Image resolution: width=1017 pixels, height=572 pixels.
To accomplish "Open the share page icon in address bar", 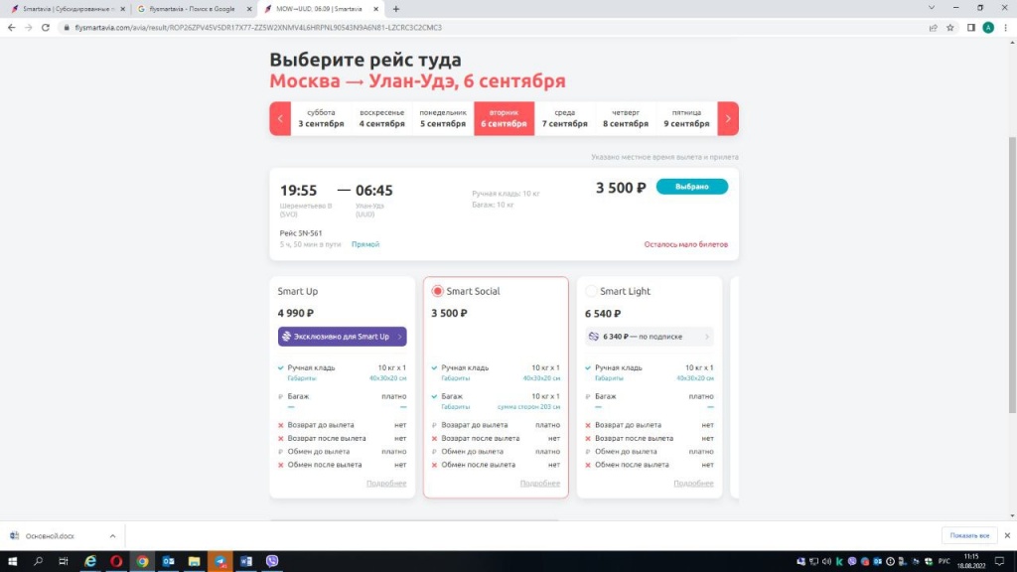I will [933, 27].
